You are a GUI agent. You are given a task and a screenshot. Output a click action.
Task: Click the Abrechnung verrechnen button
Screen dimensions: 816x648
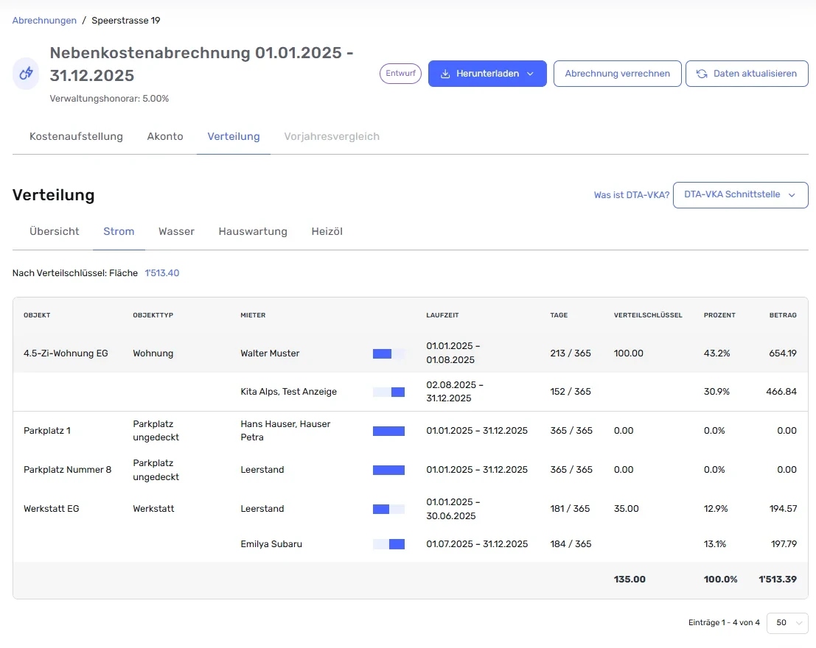coord(617,74)
